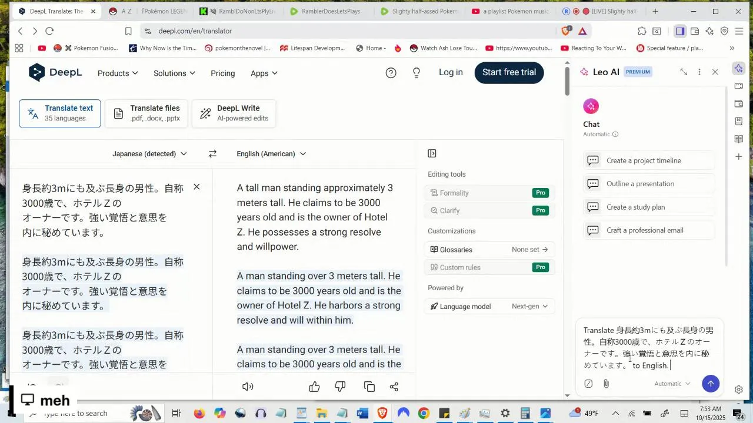
Task: Rate translation with thumbs up
Action: (315, 387)
